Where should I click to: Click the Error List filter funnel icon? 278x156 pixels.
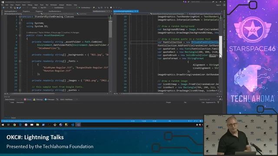[218, 102]
